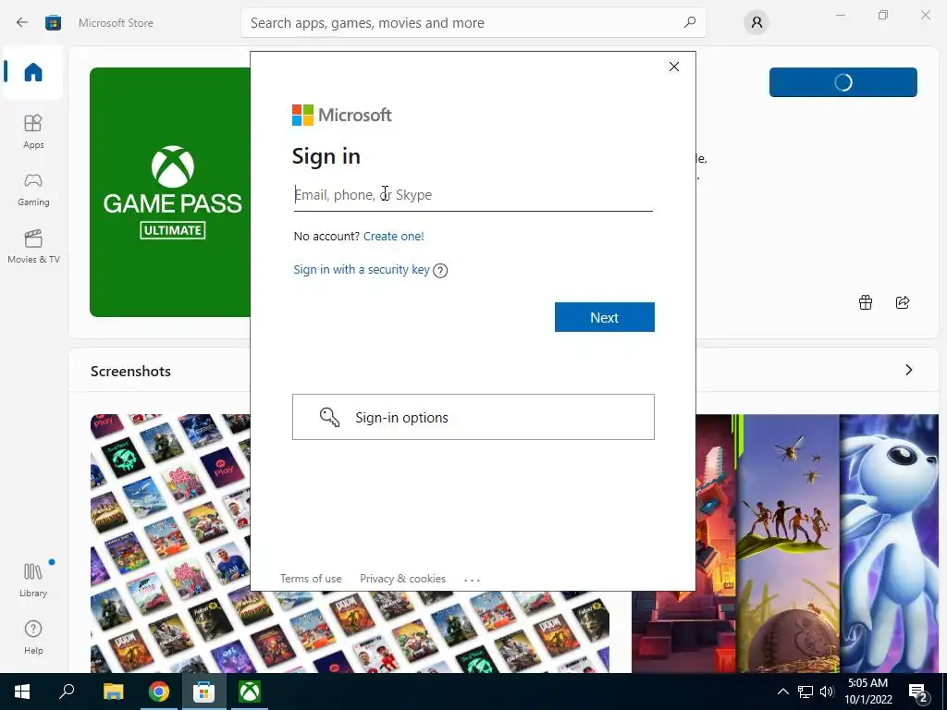Go back with the arrow in Microsoft Store
Image resolution: width=947 pixels, height=710 pixels.
22,23
